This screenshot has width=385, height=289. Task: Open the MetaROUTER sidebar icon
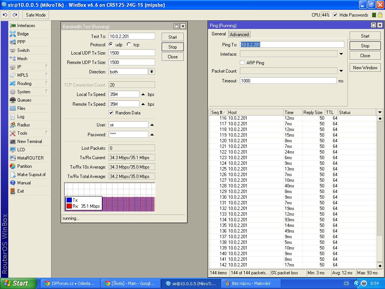point(13,158)
